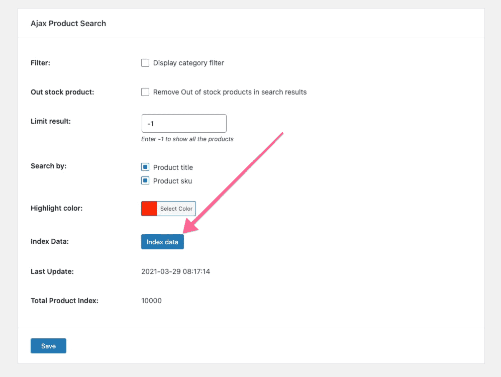501x377 pixels.
Task: Click the "Filter:" row label
Action: pos(41,63)
